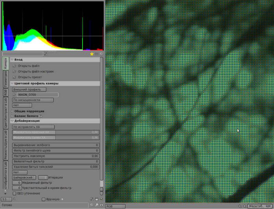The width and height of the screenshot is (274, 209).
Task: Click the load profile icon beside NIKON_D700
Action: [14, 95]
